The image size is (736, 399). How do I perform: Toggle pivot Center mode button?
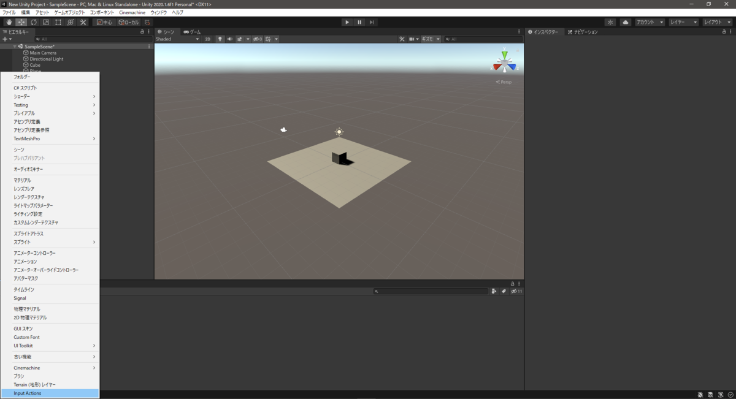(x=104, y=22)
